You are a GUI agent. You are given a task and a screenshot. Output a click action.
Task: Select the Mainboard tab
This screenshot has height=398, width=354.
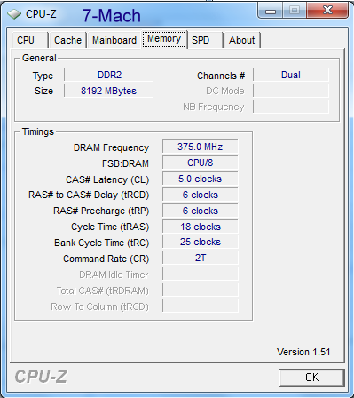pyautogui.click(x=114, y=40)
